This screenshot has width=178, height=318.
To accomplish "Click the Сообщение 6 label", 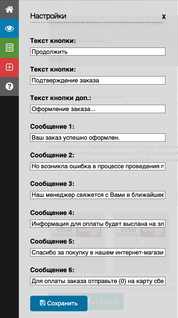I will tap(52, 270).
